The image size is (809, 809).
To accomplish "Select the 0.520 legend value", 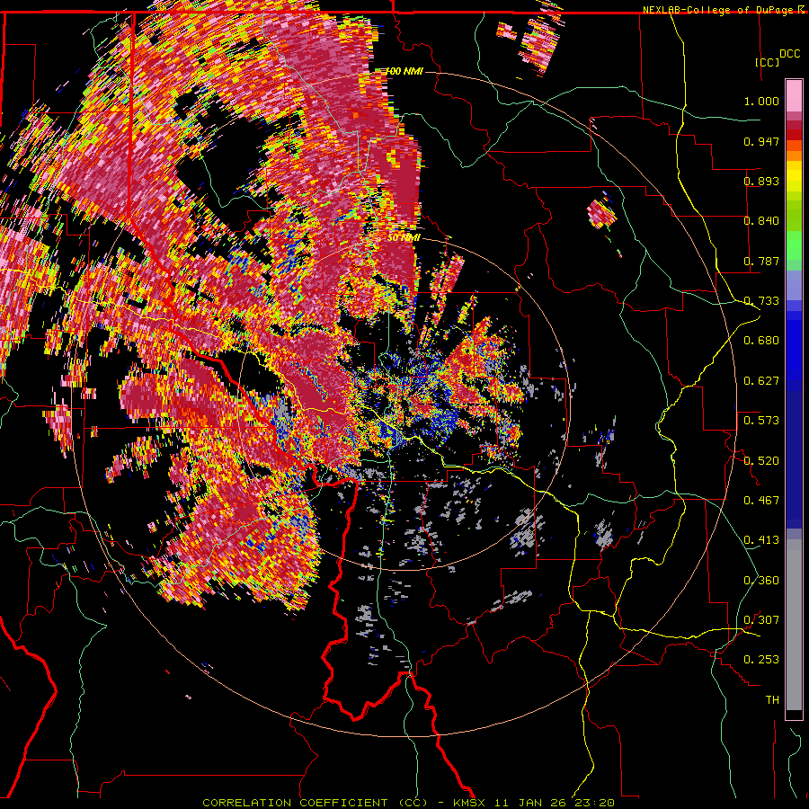I will [761, 460].
